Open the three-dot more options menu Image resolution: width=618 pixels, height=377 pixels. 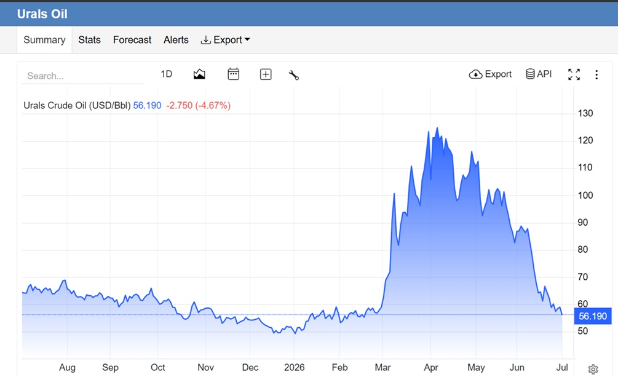(596, 74)
